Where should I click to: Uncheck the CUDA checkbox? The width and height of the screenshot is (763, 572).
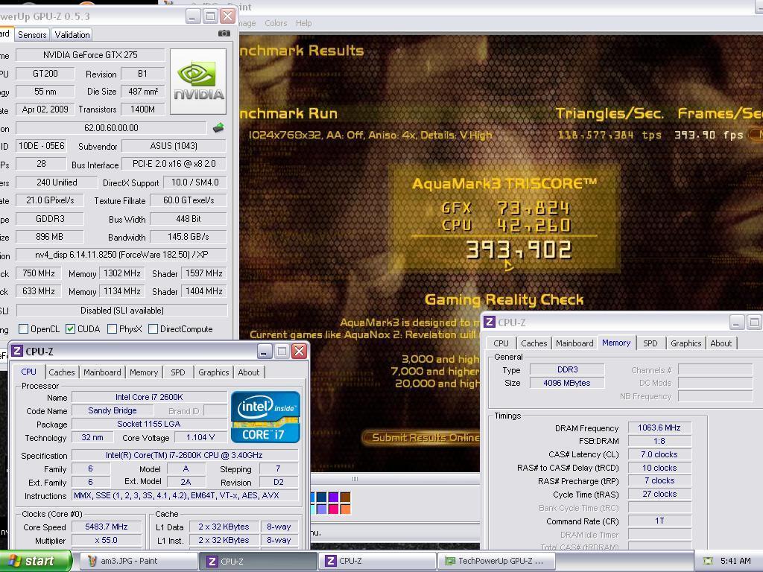tap(71, 329)
